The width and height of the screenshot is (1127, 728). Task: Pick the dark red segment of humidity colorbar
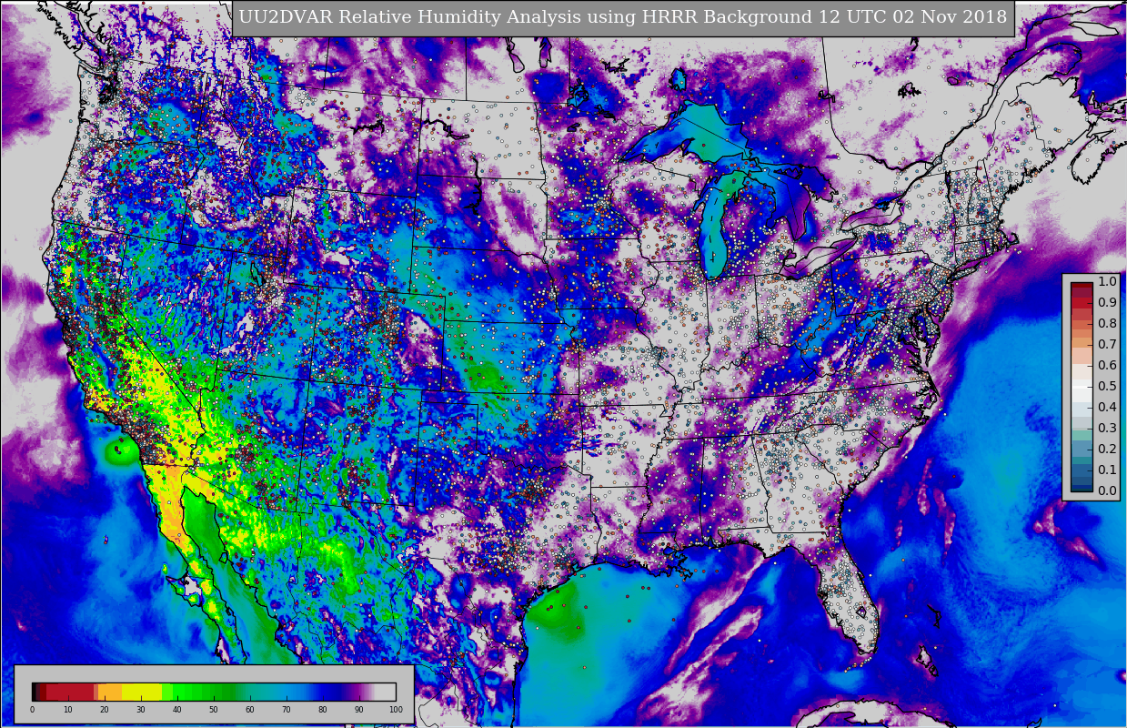[x=70, y=692]
